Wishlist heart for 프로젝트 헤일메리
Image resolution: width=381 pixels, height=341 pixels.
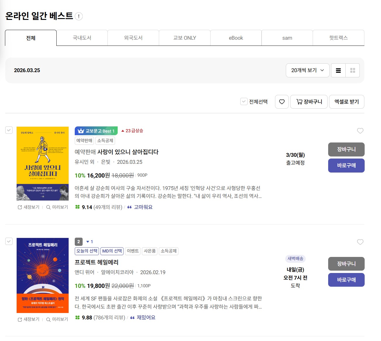pos(360,242)
